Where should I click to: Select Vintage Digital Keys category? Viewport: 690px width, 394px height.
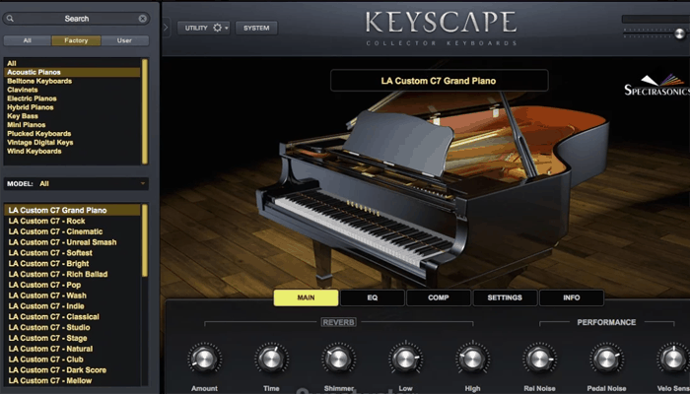[73, 143]
